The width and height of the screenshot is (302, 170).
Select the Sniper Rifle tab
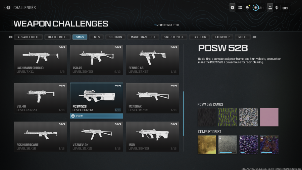tap(174, 37)
